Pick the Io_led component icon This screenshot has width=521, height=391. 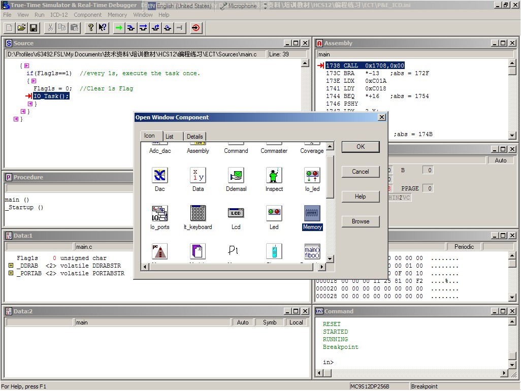[312, 176]
